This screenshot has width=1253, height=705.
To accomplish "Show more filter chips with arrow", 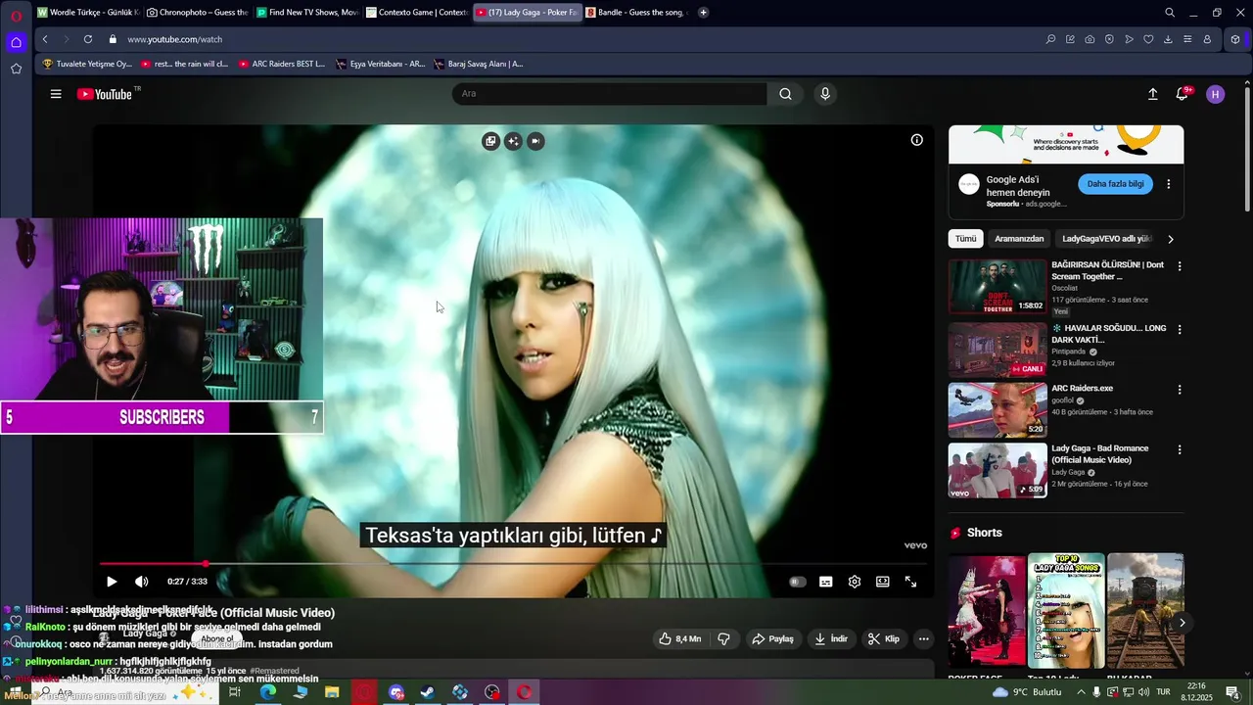I will point(1171,239).
